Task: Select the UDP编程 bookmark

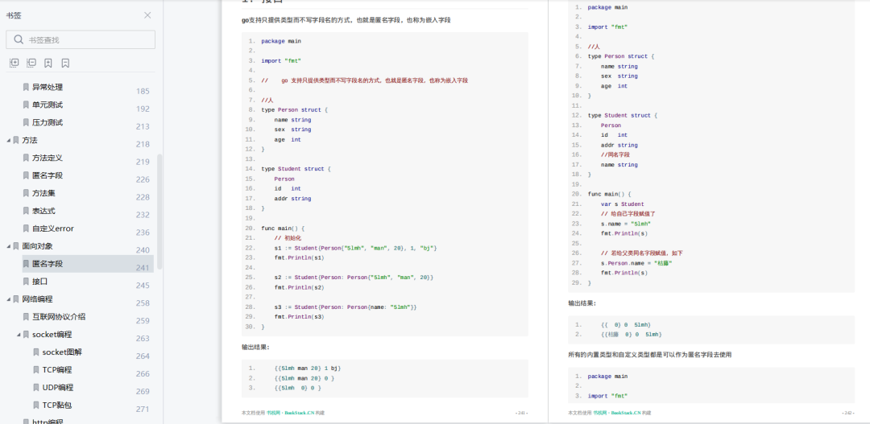Action: 58,388
